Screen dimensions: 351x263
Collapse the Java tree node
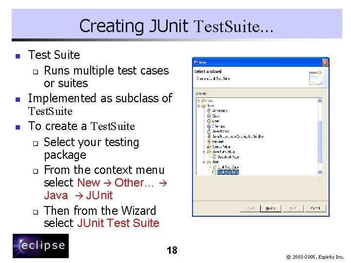pos(198,106)
